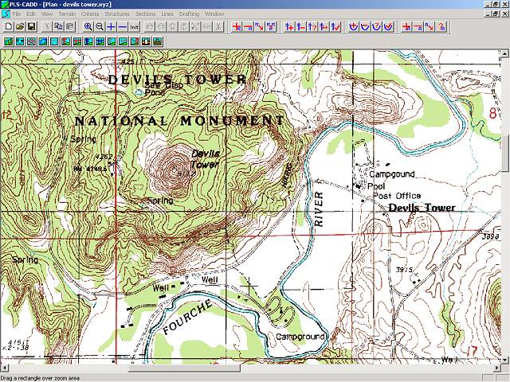Click the add section icon (sag curve with plus)
Screen dimensions: 510x382
click(353, 26)
